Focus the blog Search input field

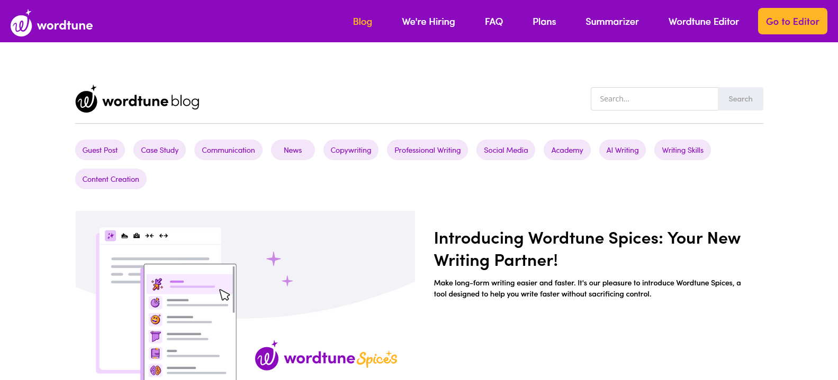coord(654,99)
